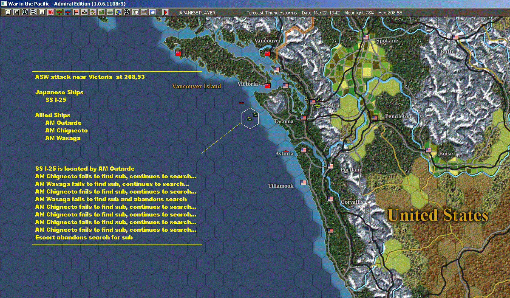Select the red submarine icon near Victoria

241,103
